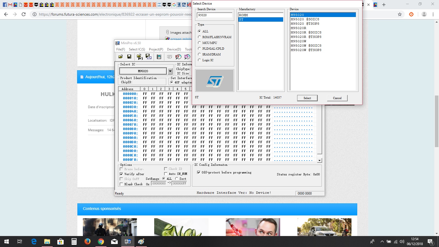Click the calculator-style buffer toolbar icon
The height and width of the screenshot is (247, 439).
159,57
